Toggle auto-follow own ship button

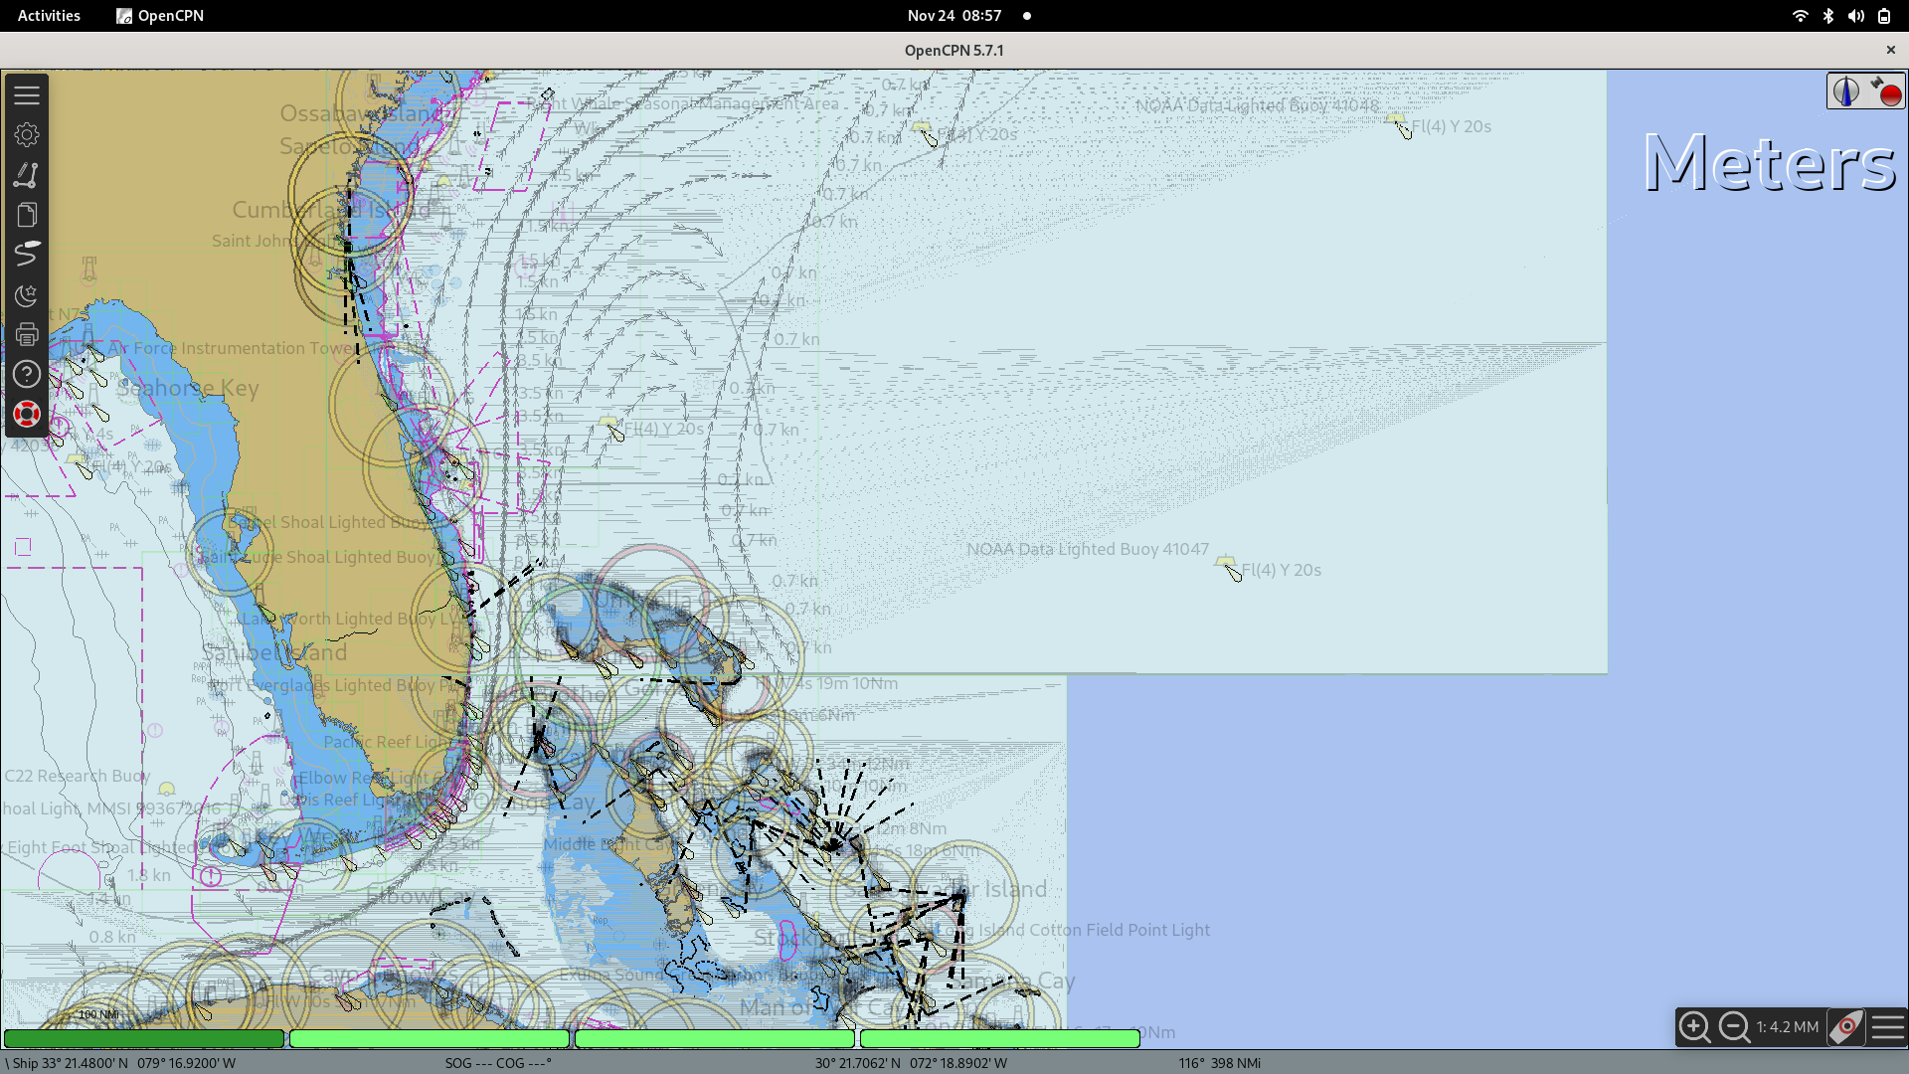pyautogui.click(x=1846, y=1026)
